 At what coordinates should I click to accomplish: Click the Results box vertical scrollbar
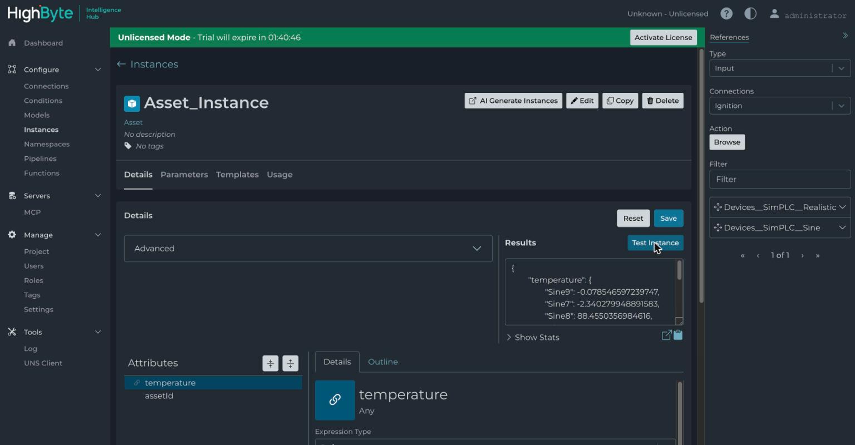pos(679,270)
